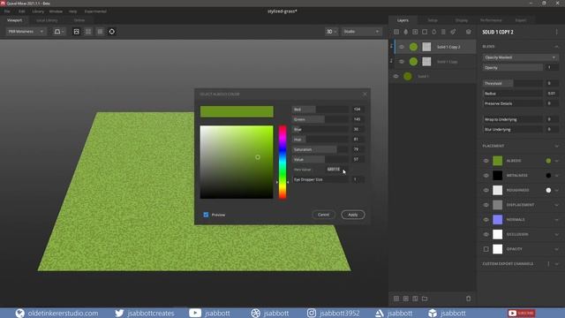
Task: Switch to the Performance tab
Action: click(x=491, y=20)
